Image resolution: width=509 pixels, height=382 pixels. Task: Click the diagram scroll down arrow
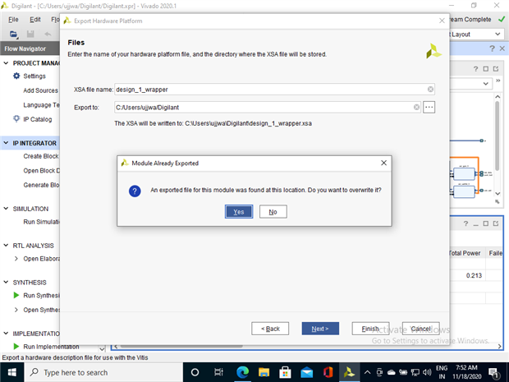point(498,194)
